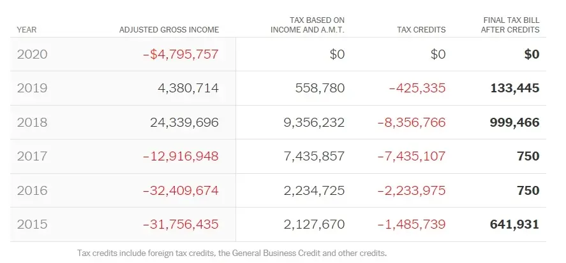Click the 641,931 final tax bill
566x263 pixels.
click(x=515, y=224)
